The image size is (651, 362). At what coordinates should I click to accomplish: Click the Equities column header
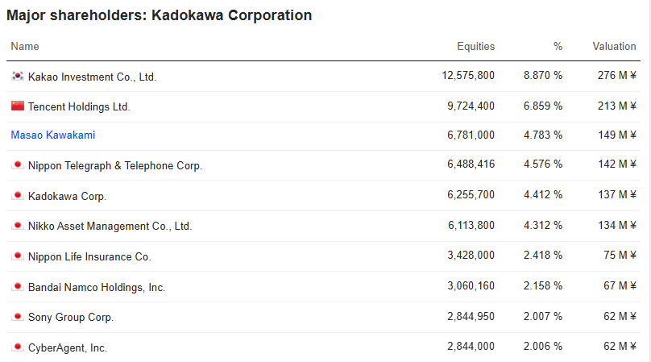click(476, 46)
